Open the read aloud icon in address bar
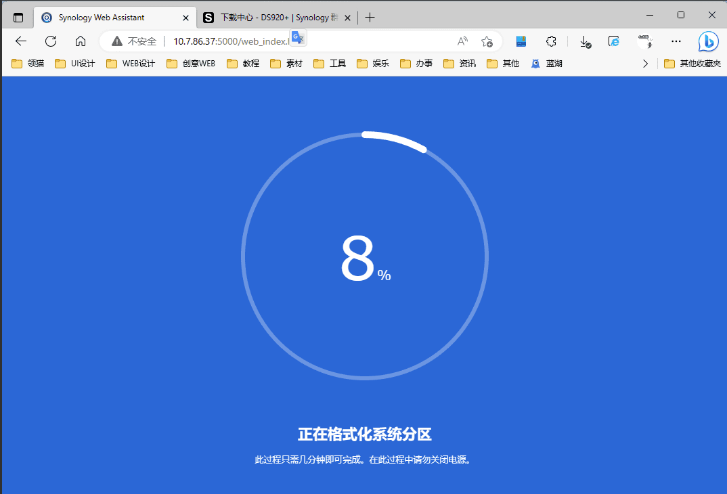This screenshot has height=494, width=727. coord(463,41)
